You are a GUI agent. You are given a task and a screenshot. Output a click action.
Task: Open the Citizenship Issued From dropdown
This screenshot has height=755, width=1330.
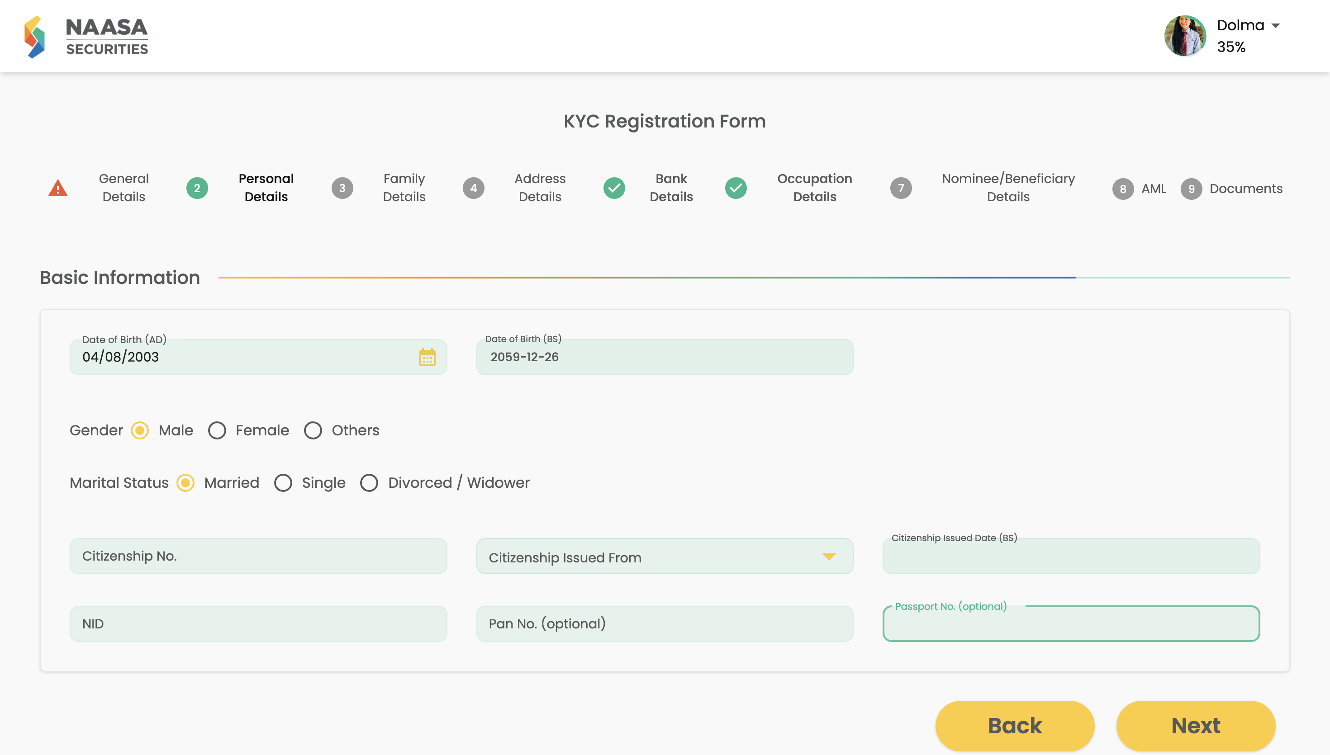pyautogui.click(x=665, y=556)
